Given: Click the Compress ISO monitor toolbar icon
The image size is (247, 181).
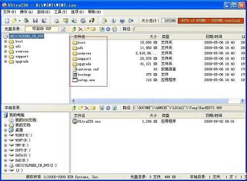Looking at the screenshot, I should (x=66, y=21).
